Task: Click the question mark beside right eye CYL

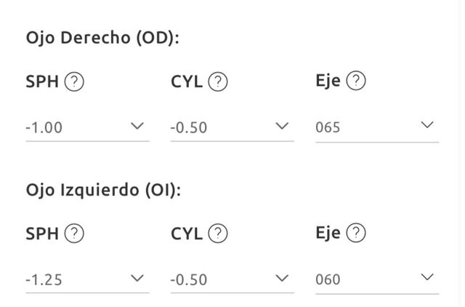Action: coord(218,82)
